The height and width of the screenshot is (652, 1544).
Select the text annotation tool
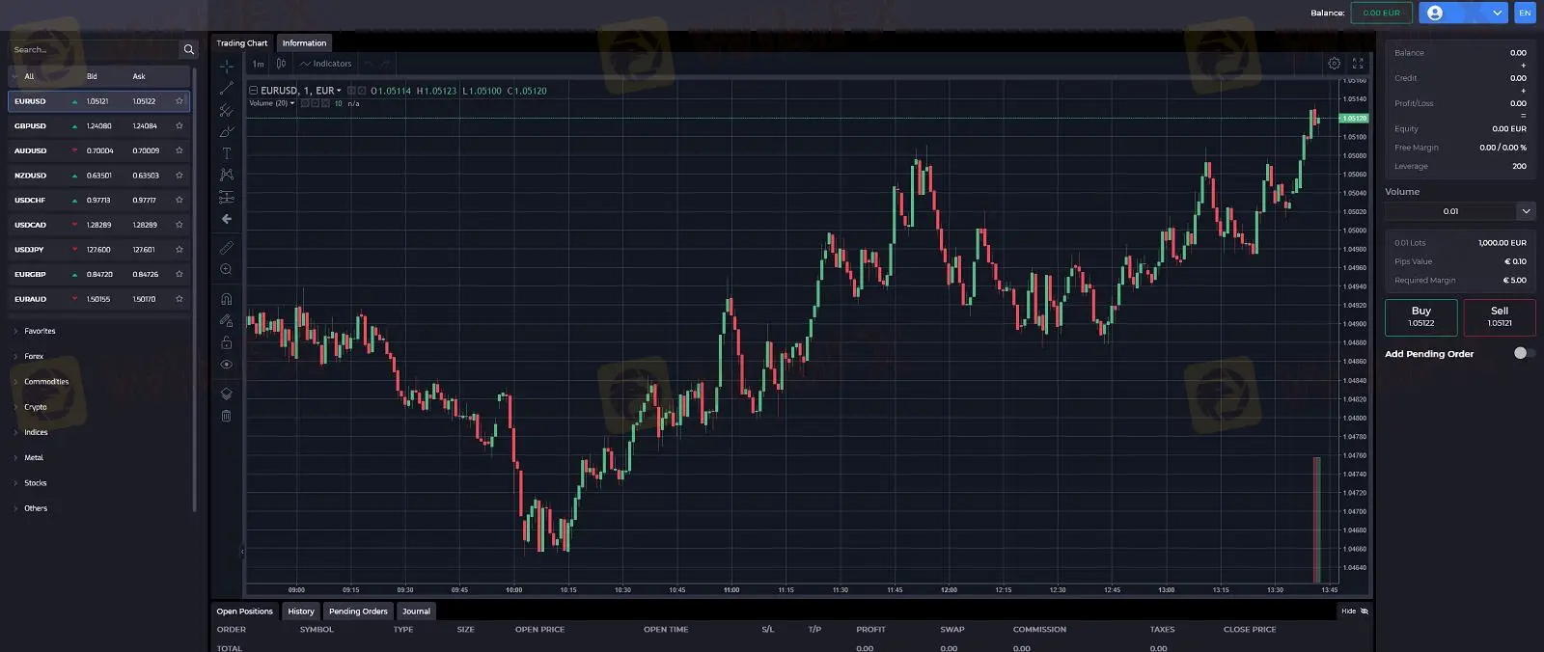[x=227, y=153]
